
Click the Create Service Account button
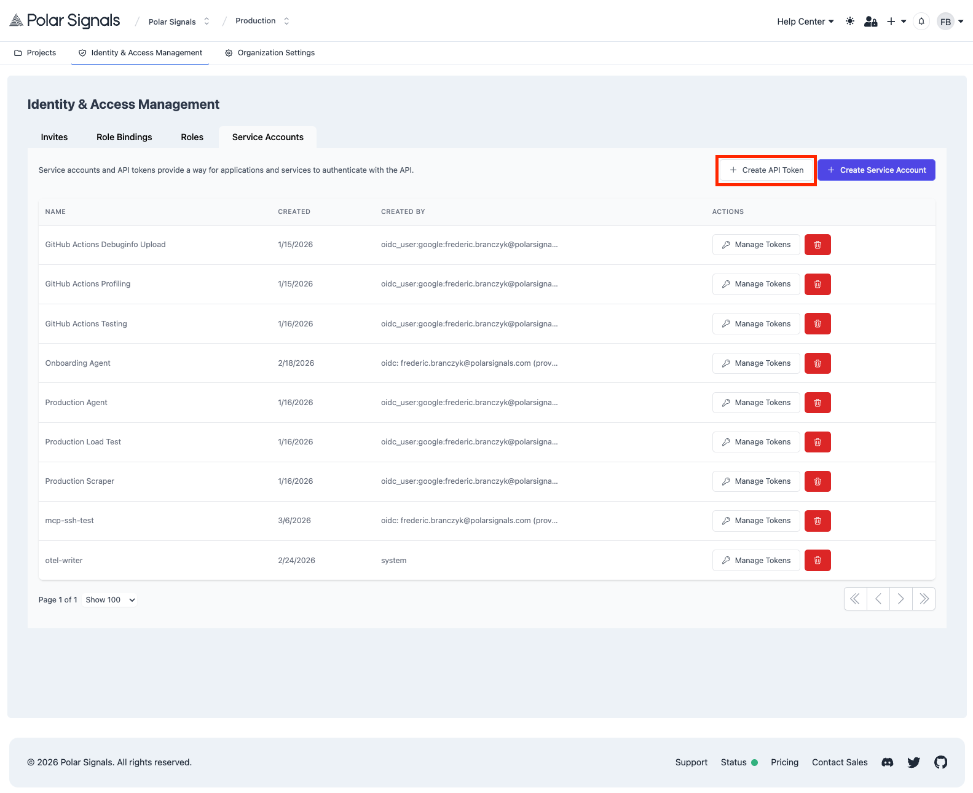(x=876, y=170)
